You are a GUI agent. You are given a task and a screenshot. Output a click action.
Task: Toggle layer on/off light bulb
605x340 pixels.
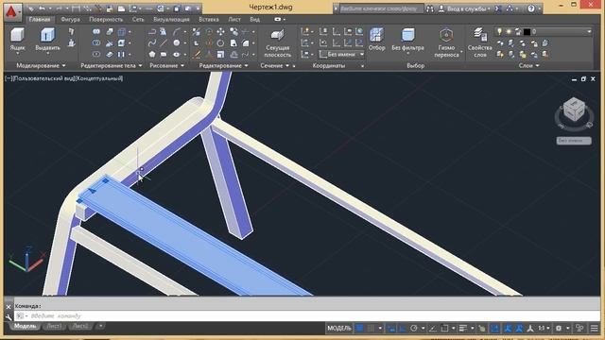click(x=500, y=31)
